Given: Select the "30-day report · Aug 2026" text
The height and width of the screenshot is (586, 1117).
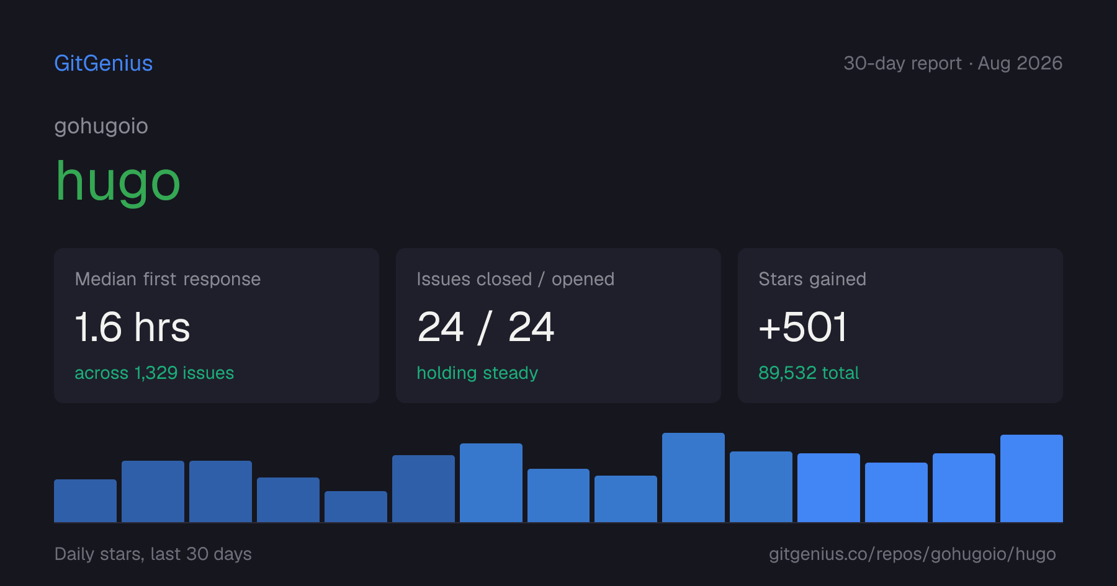Looking at the screenshot, I should 953,63.
